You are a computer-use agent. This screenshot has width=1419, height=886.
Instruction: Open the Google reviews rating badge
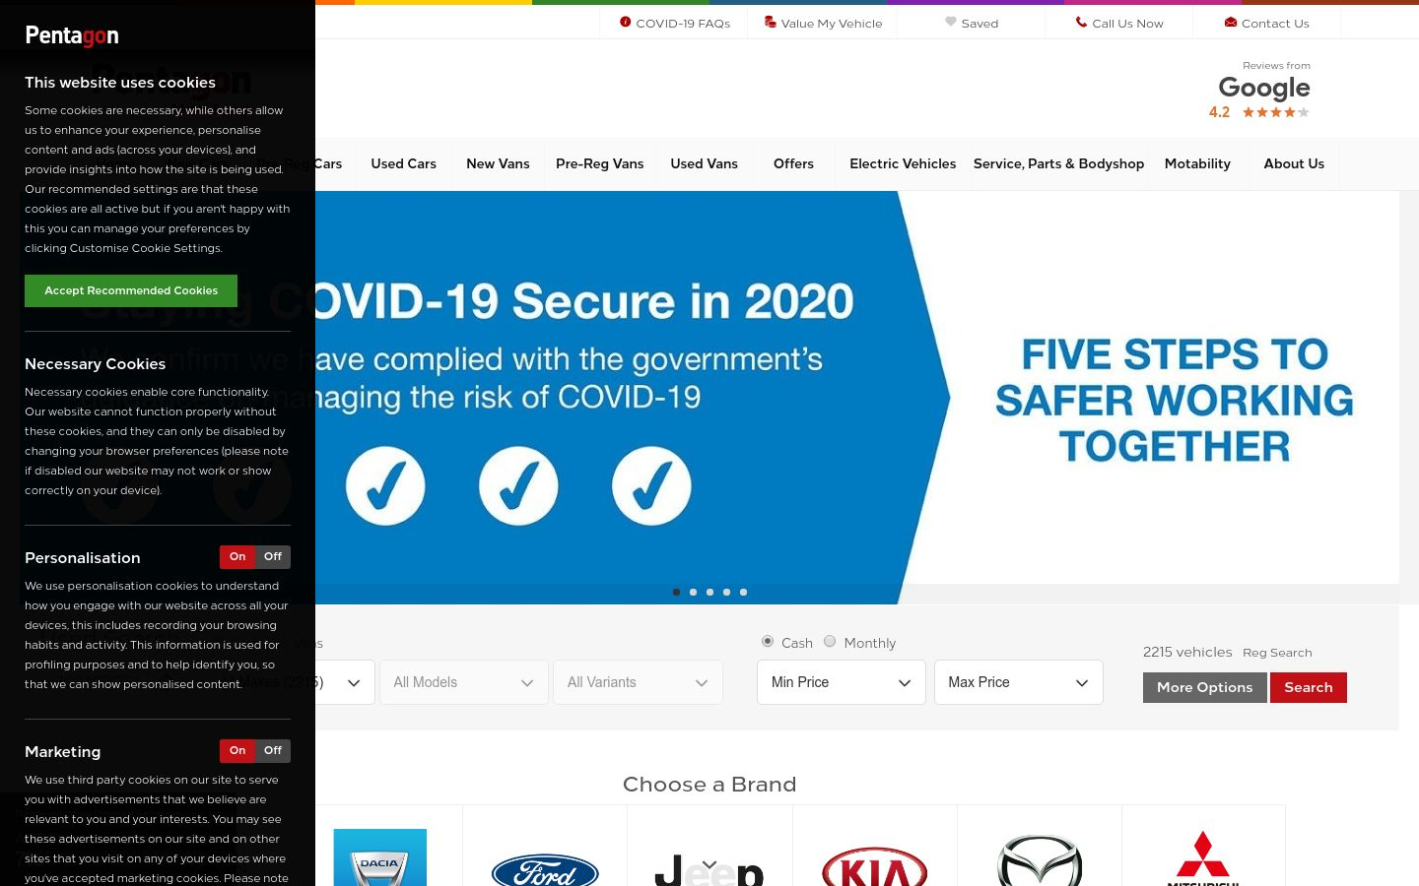1260,91
